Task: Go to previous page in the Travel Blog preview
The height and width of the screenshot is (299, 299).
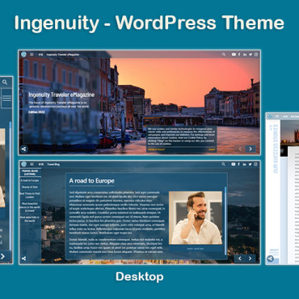Action: pos(239,259)
